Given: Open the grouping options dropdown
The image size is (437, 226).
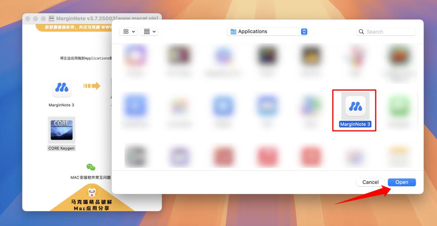Looking at the screenshot, I should point(149,32).
